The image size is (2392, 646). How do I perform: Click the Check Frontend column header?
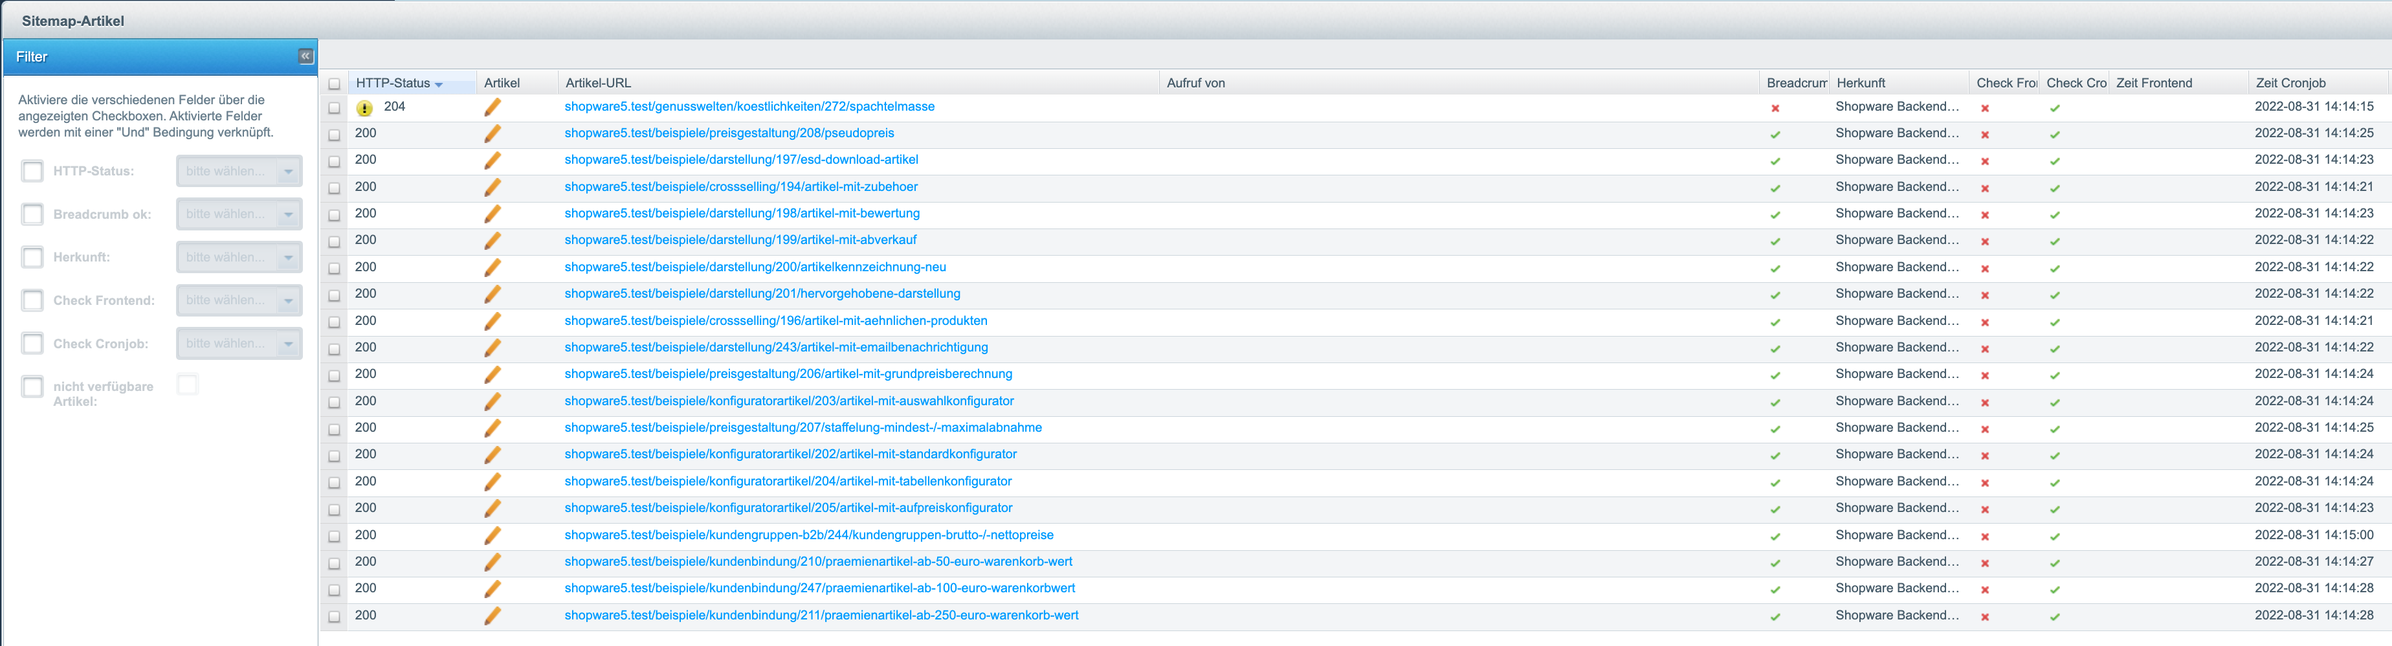(2004, 83)
